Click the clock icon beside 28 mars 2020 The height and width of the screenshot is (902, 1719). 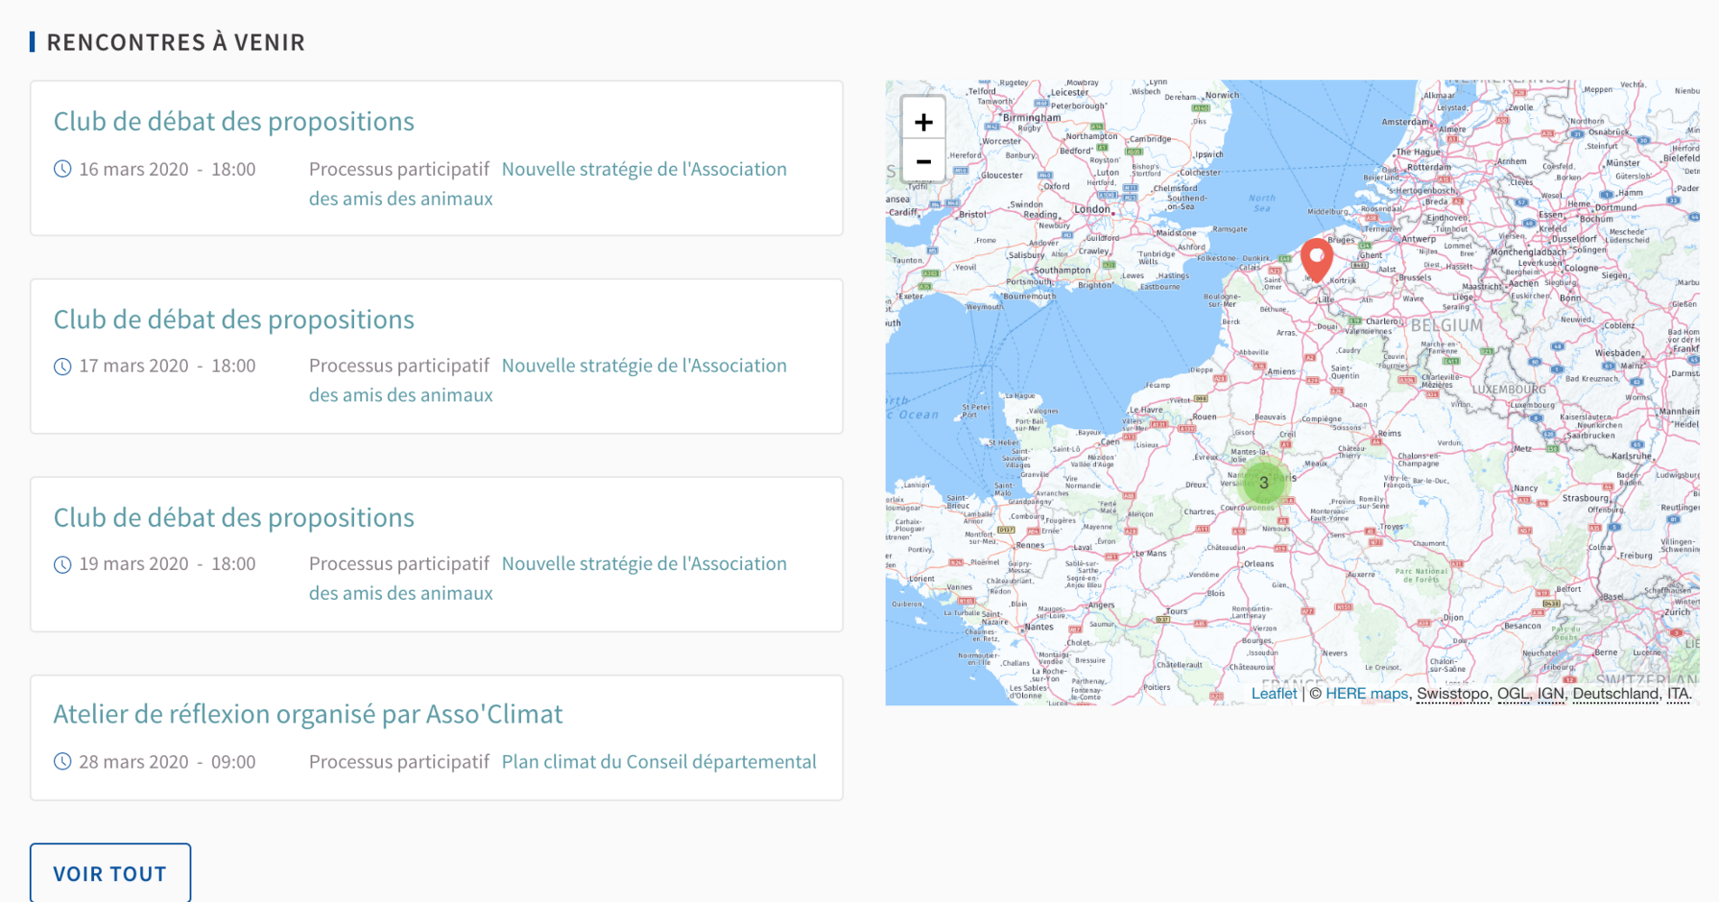click(62, 762)
